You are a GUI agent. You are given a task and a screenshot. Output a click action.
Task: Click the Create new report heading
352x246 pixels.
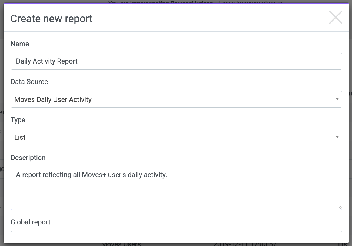point(51,18)
